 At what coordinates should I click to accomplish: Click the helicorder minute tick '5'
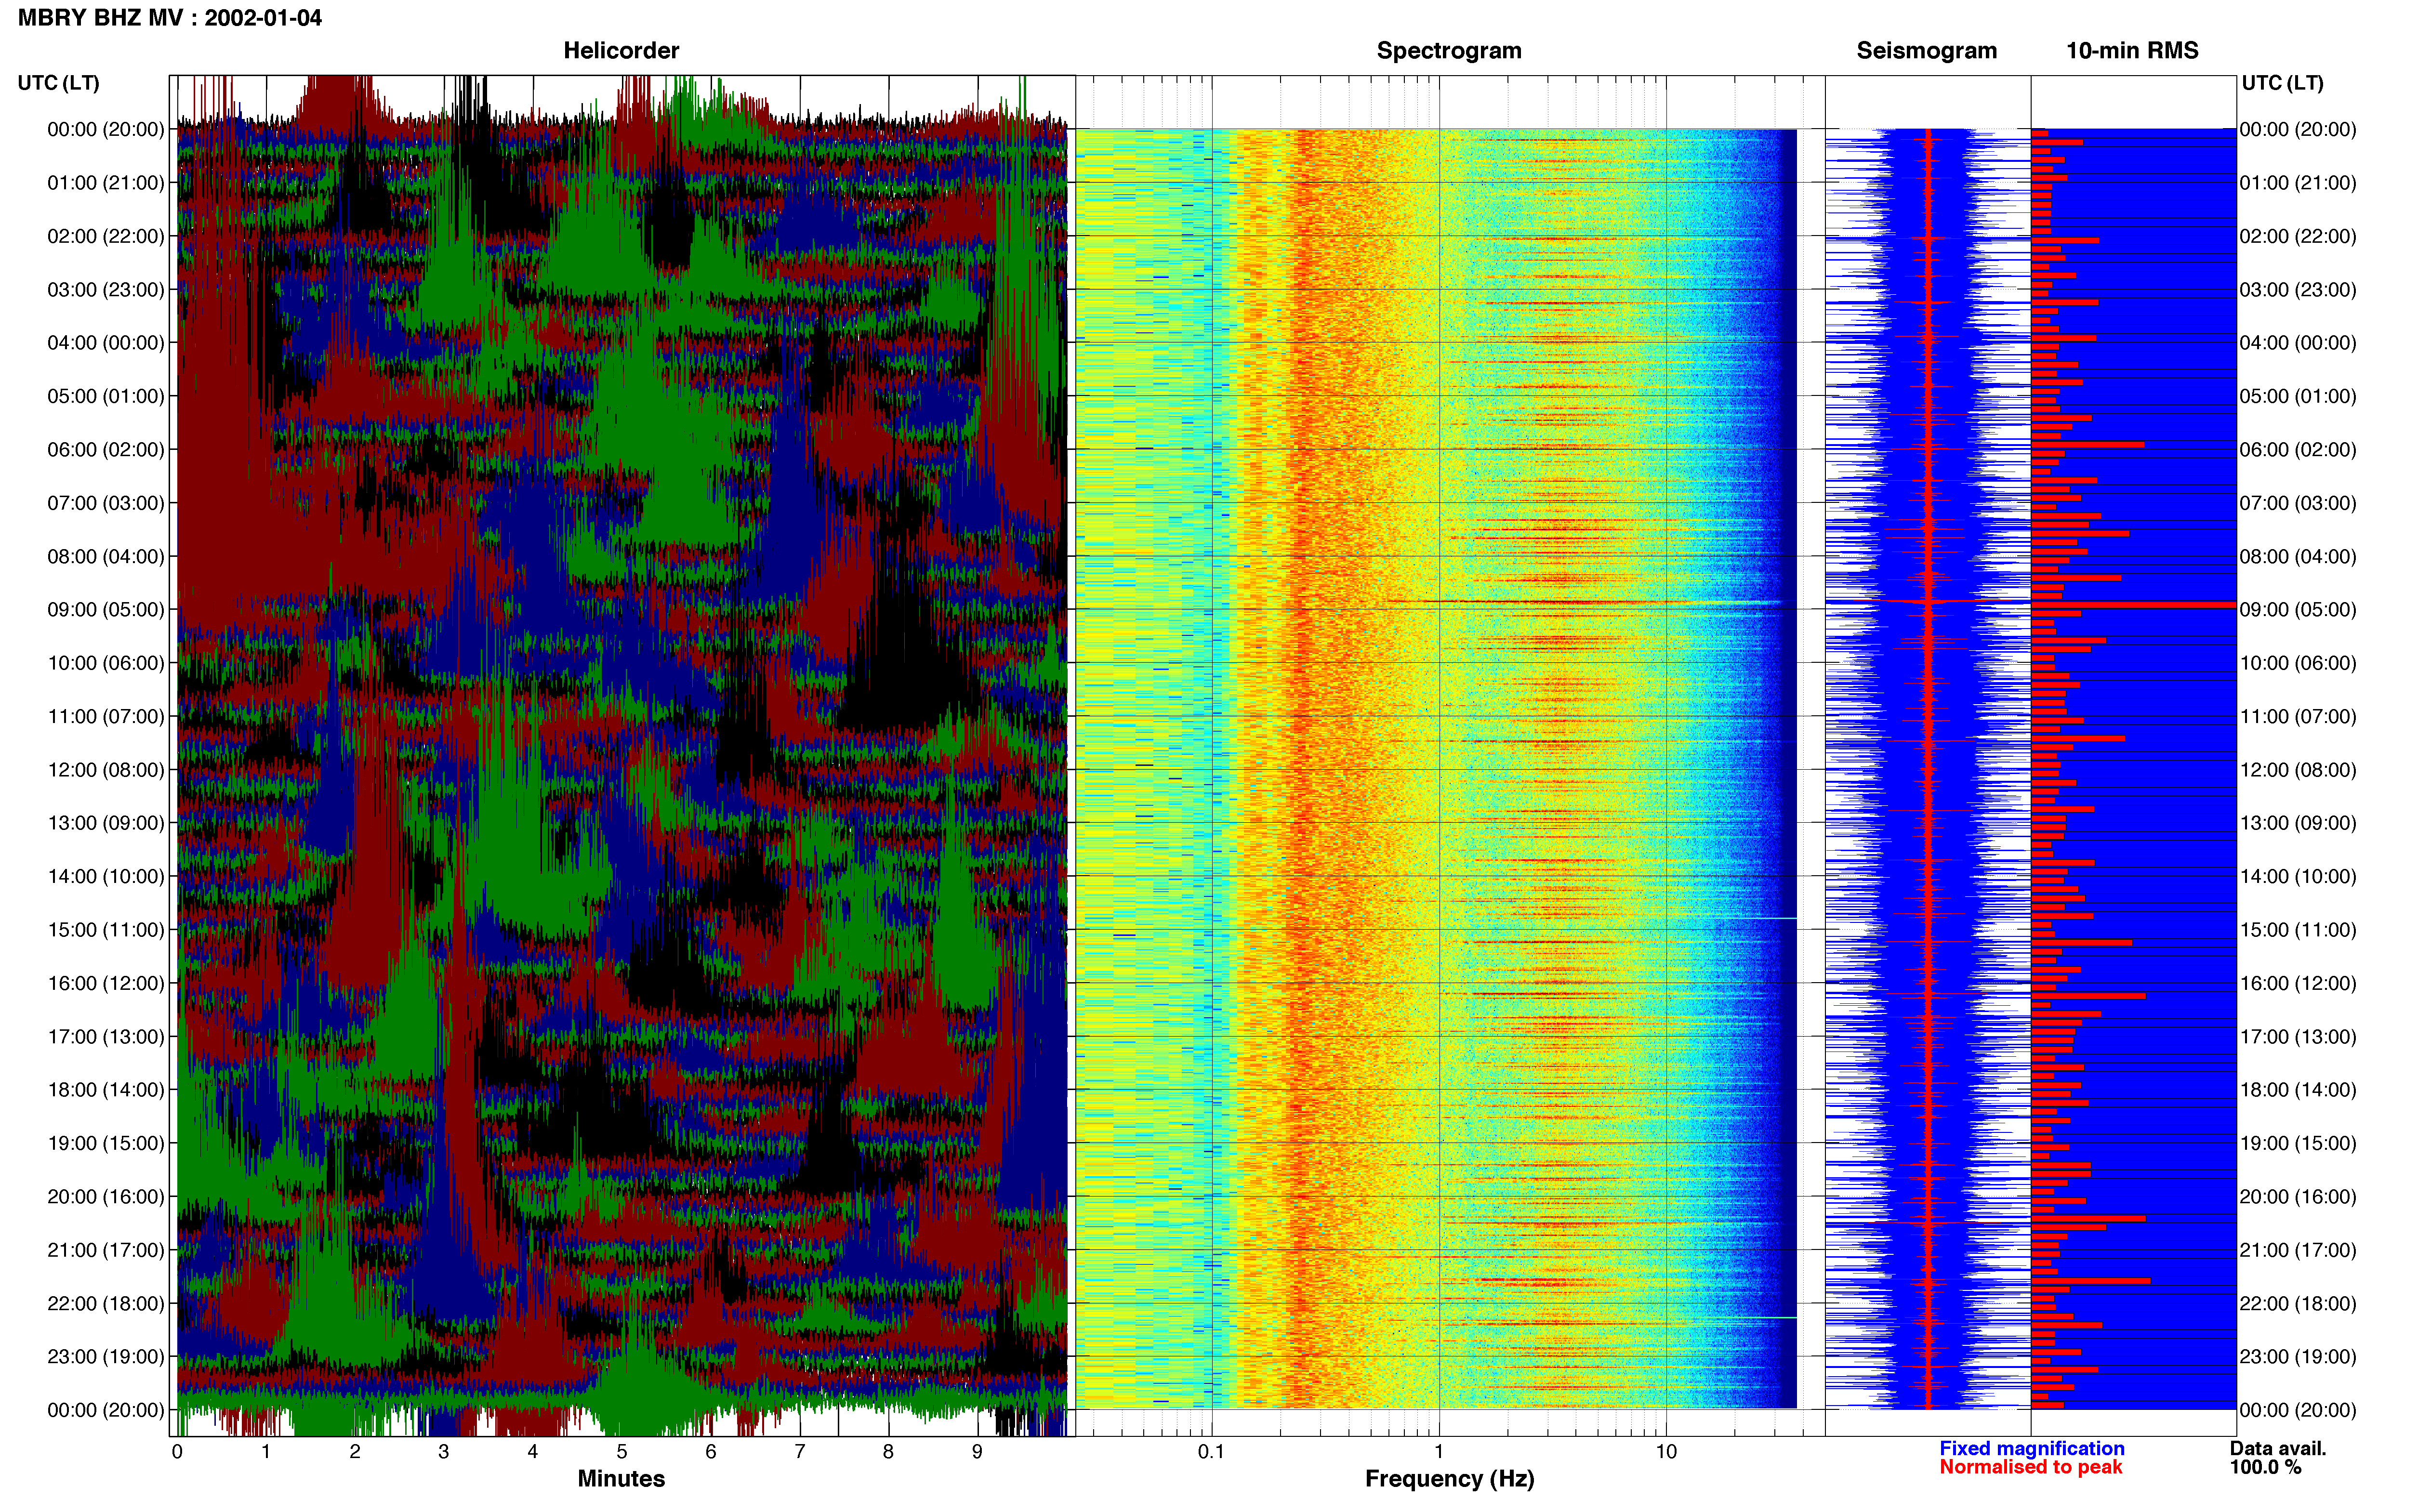click(622, 1451)
